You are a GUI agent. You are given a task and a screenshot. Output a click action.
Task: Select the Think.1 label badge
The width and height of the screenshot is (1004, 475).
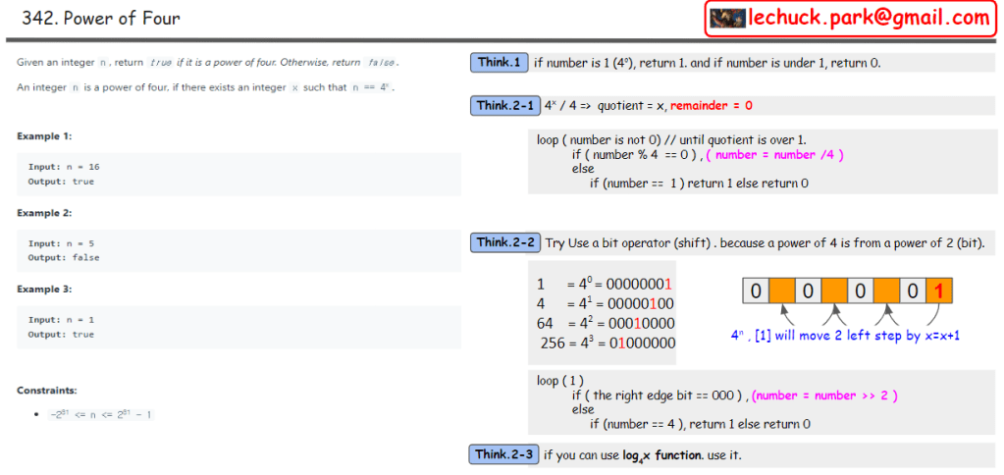pos(499,63)
